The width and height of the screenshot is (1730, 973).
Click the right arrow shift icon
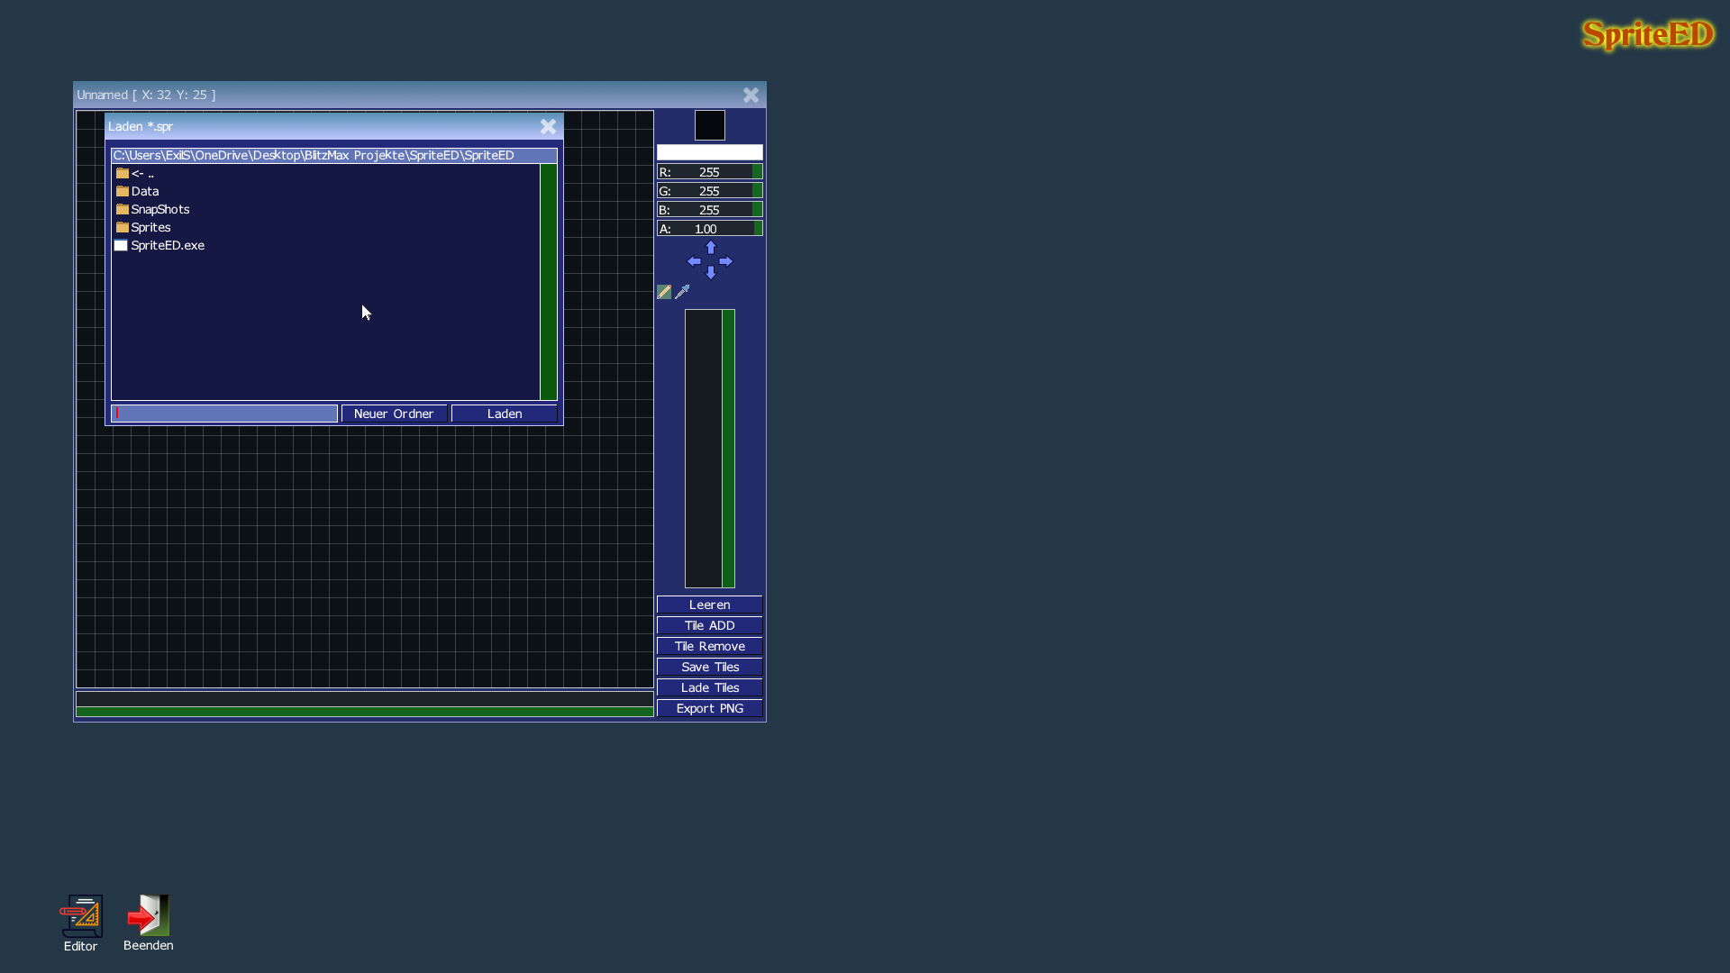coord(726,261)
